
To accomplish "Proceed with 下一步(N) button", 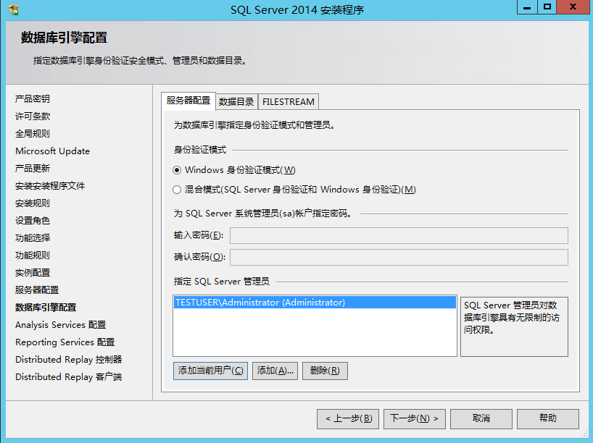I will 415,419.
